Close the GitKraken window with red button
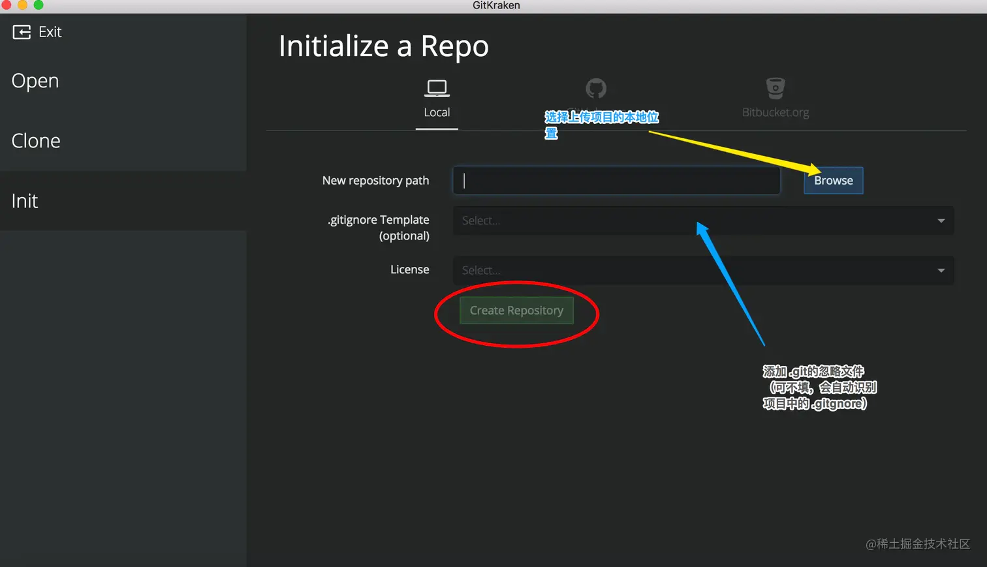The image size is (987, 567). pyautogui.click(x=7, y=5)
